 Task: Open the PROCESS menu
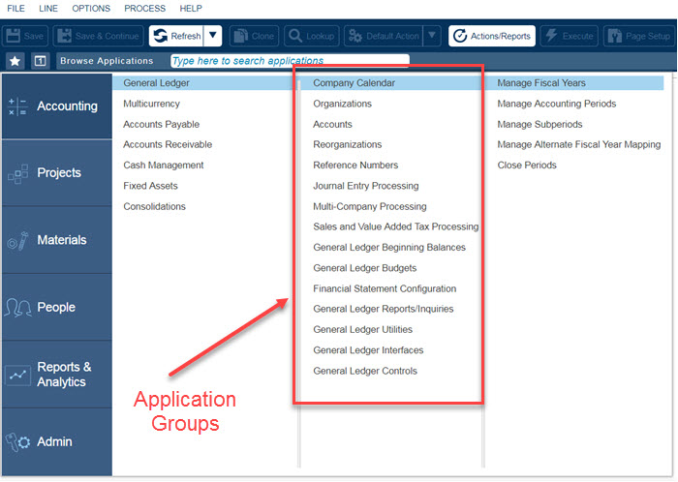pyautogui.click(x=144, y=8)
